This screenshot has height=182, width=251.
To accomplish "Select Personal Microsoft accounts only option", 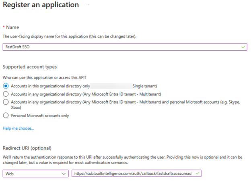I will coord(6,116).
